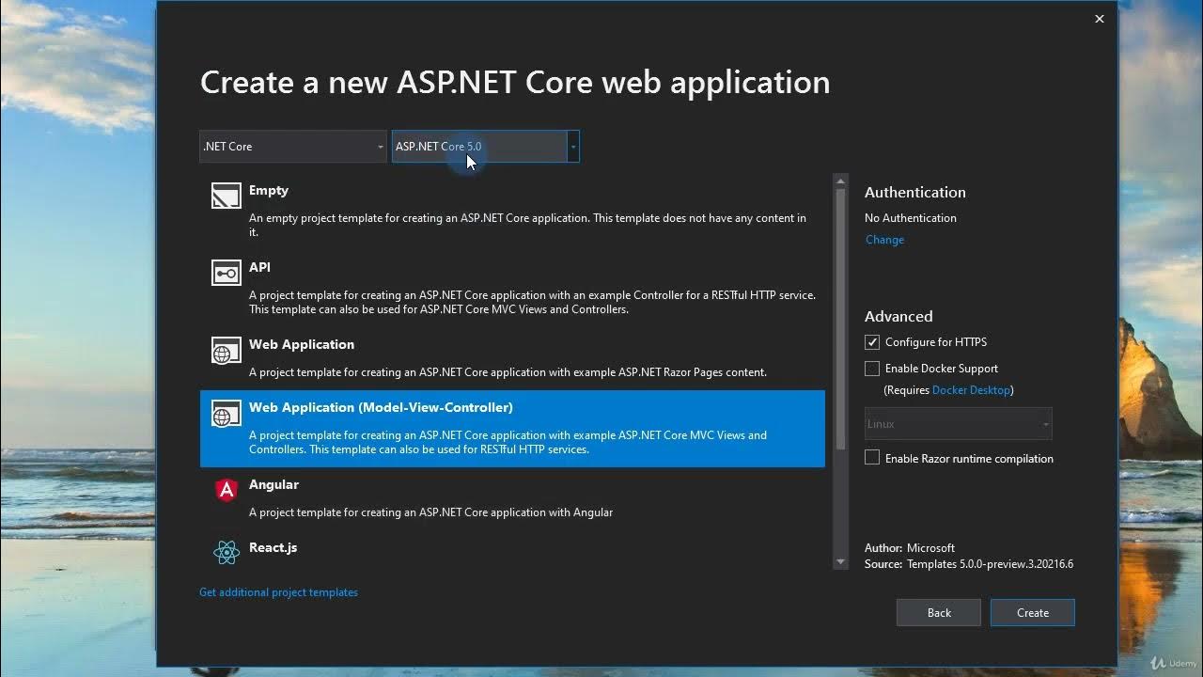This screenshot has height=677, width=1203.
Task: Open the .NET Core framework dropdown
Action: (x=293, y=147)
